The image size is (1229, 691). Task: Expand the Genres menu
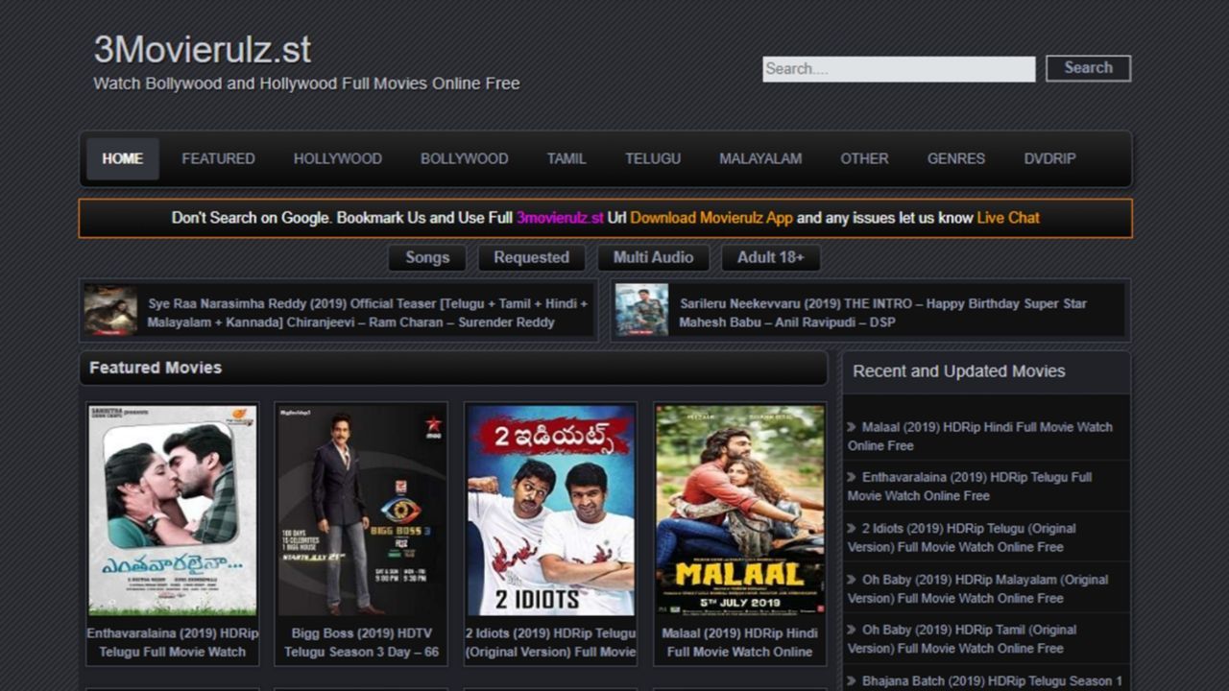955,159
